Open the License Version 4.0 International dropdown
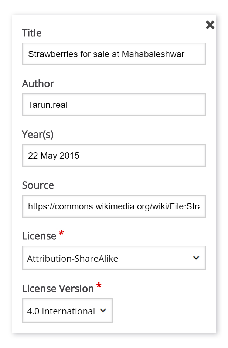The width and height of the screenshot is (228, 348). point(67,311)
